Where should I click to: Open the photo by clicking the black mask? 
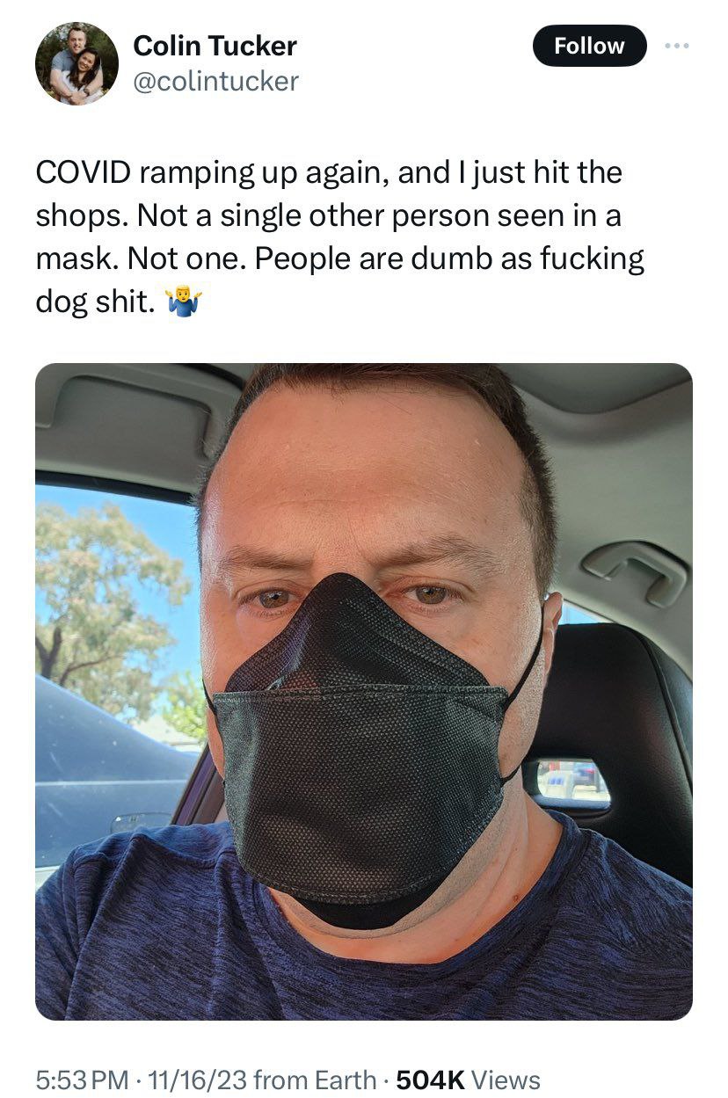click(362, 747)
